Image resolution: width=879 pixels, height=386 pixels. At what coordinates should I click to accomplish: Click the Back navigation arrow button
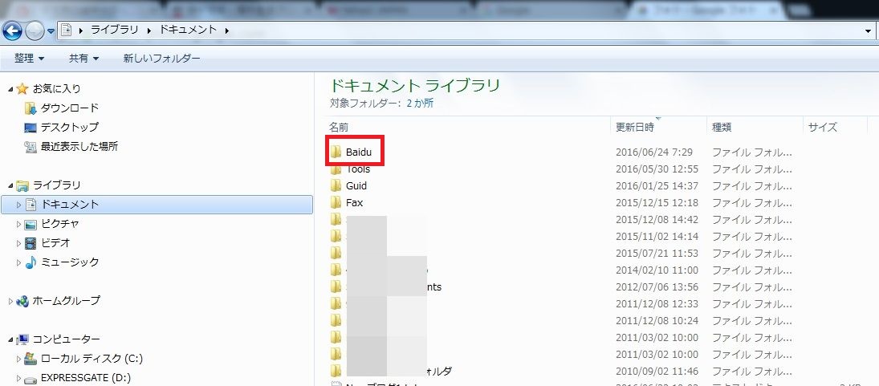coord(12,30)
